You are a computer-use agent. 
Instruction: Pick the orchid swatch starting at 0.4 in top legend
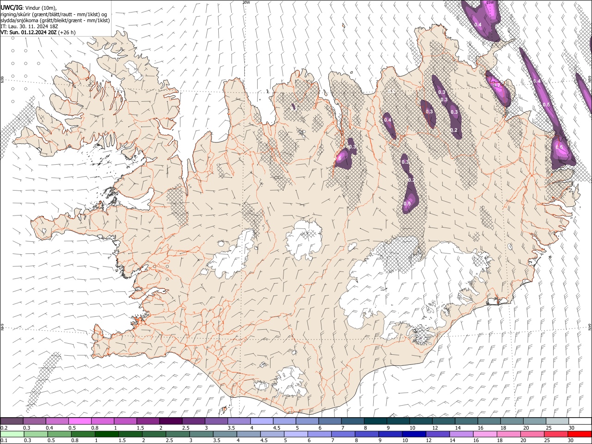(57, 421)
